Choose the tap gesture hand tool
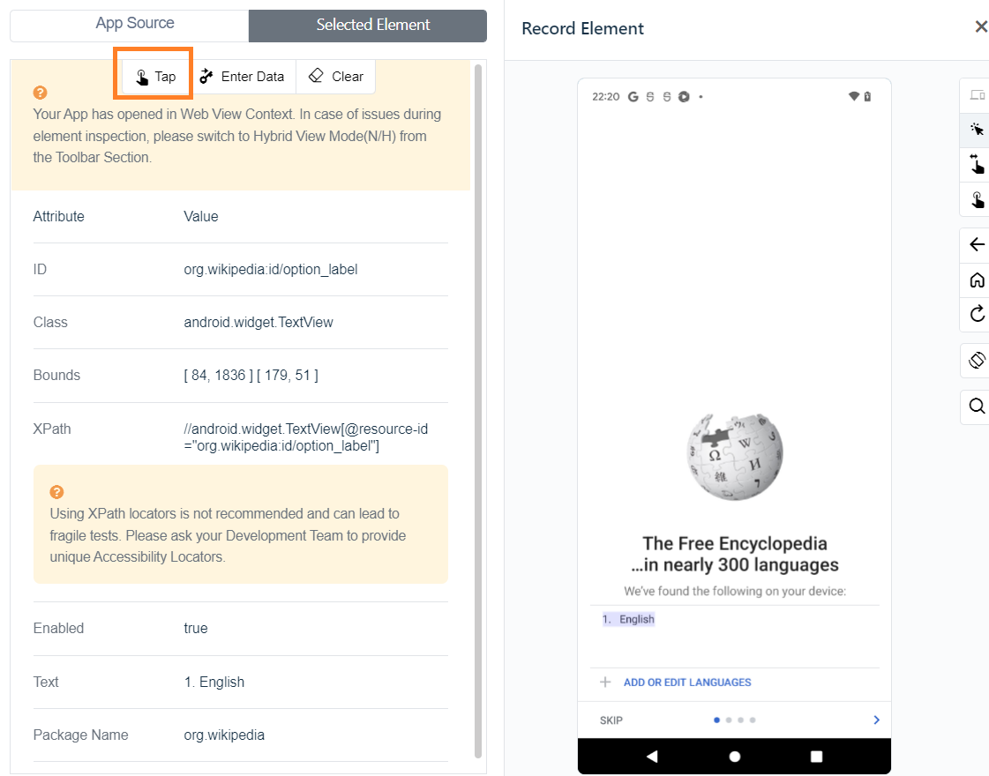989x776 pixels. (x=977, y=199)
